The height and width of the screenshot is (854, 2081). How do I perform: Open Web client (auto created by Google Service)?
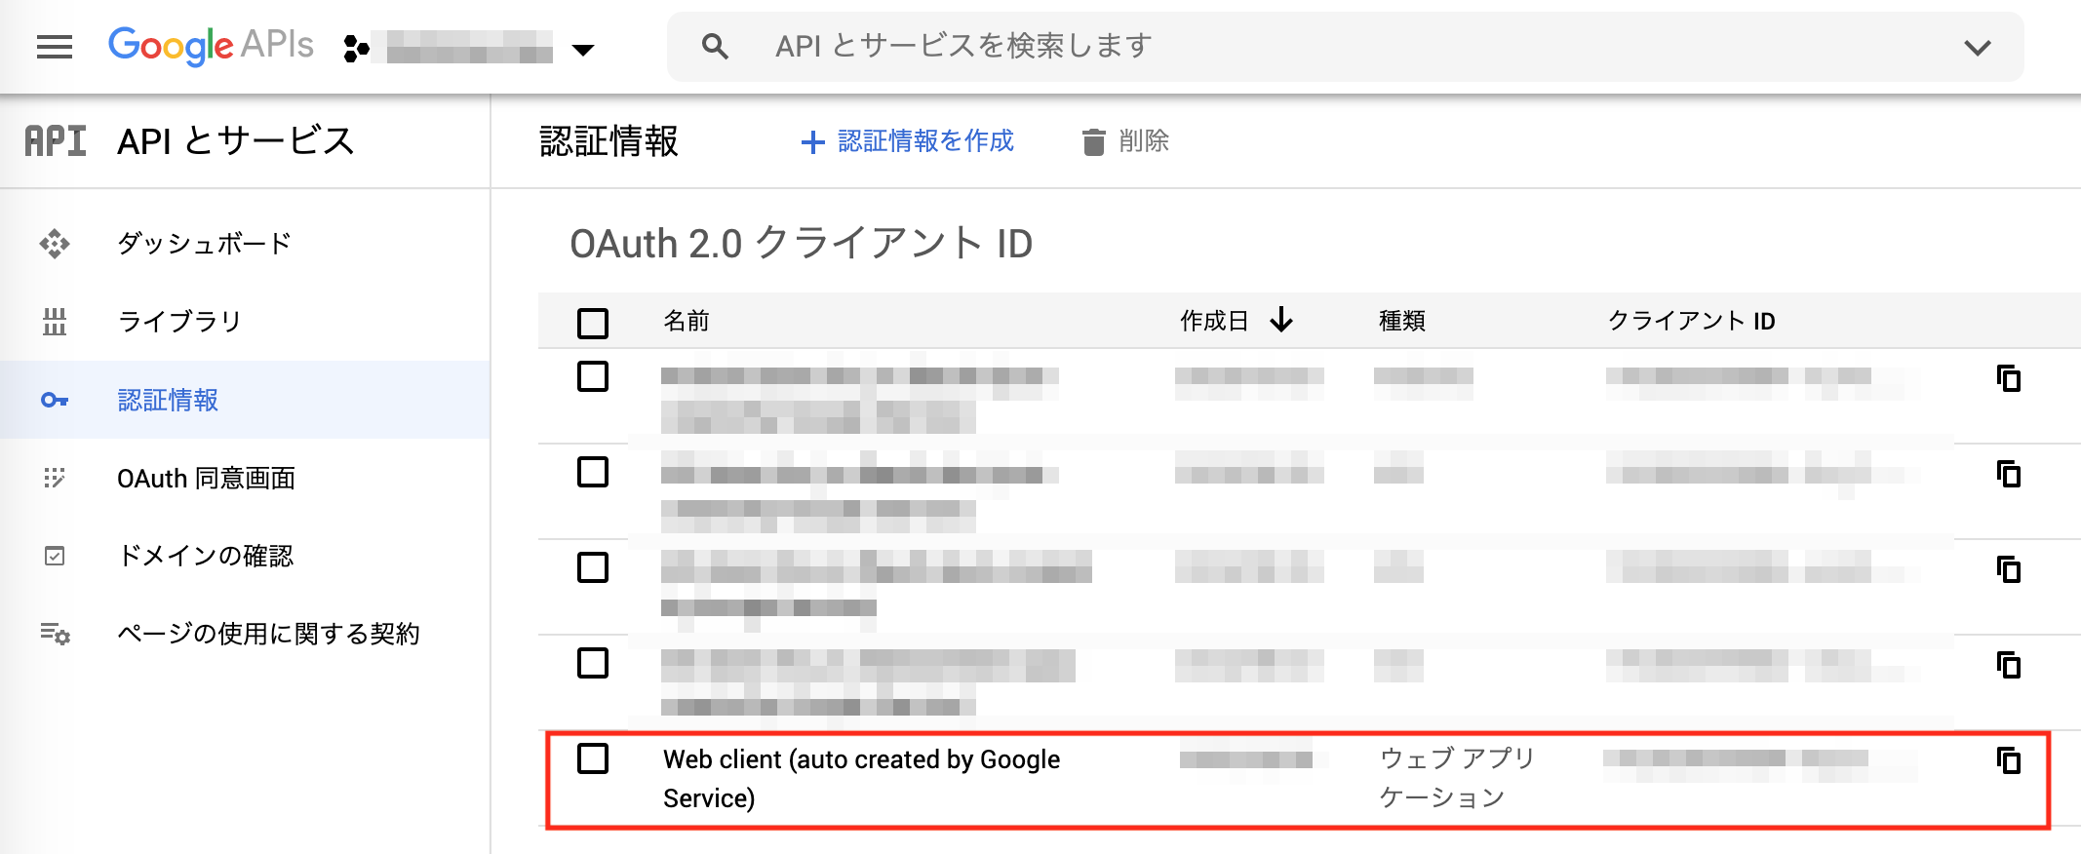[x=861, y=779]
